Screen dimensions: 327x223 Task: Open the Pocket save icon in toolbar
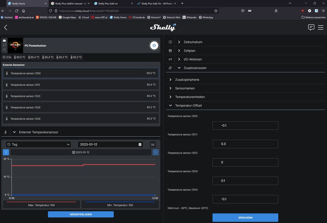pos(243,11)
